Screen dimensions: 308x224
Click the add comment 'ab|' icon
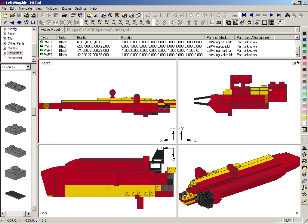96,15
